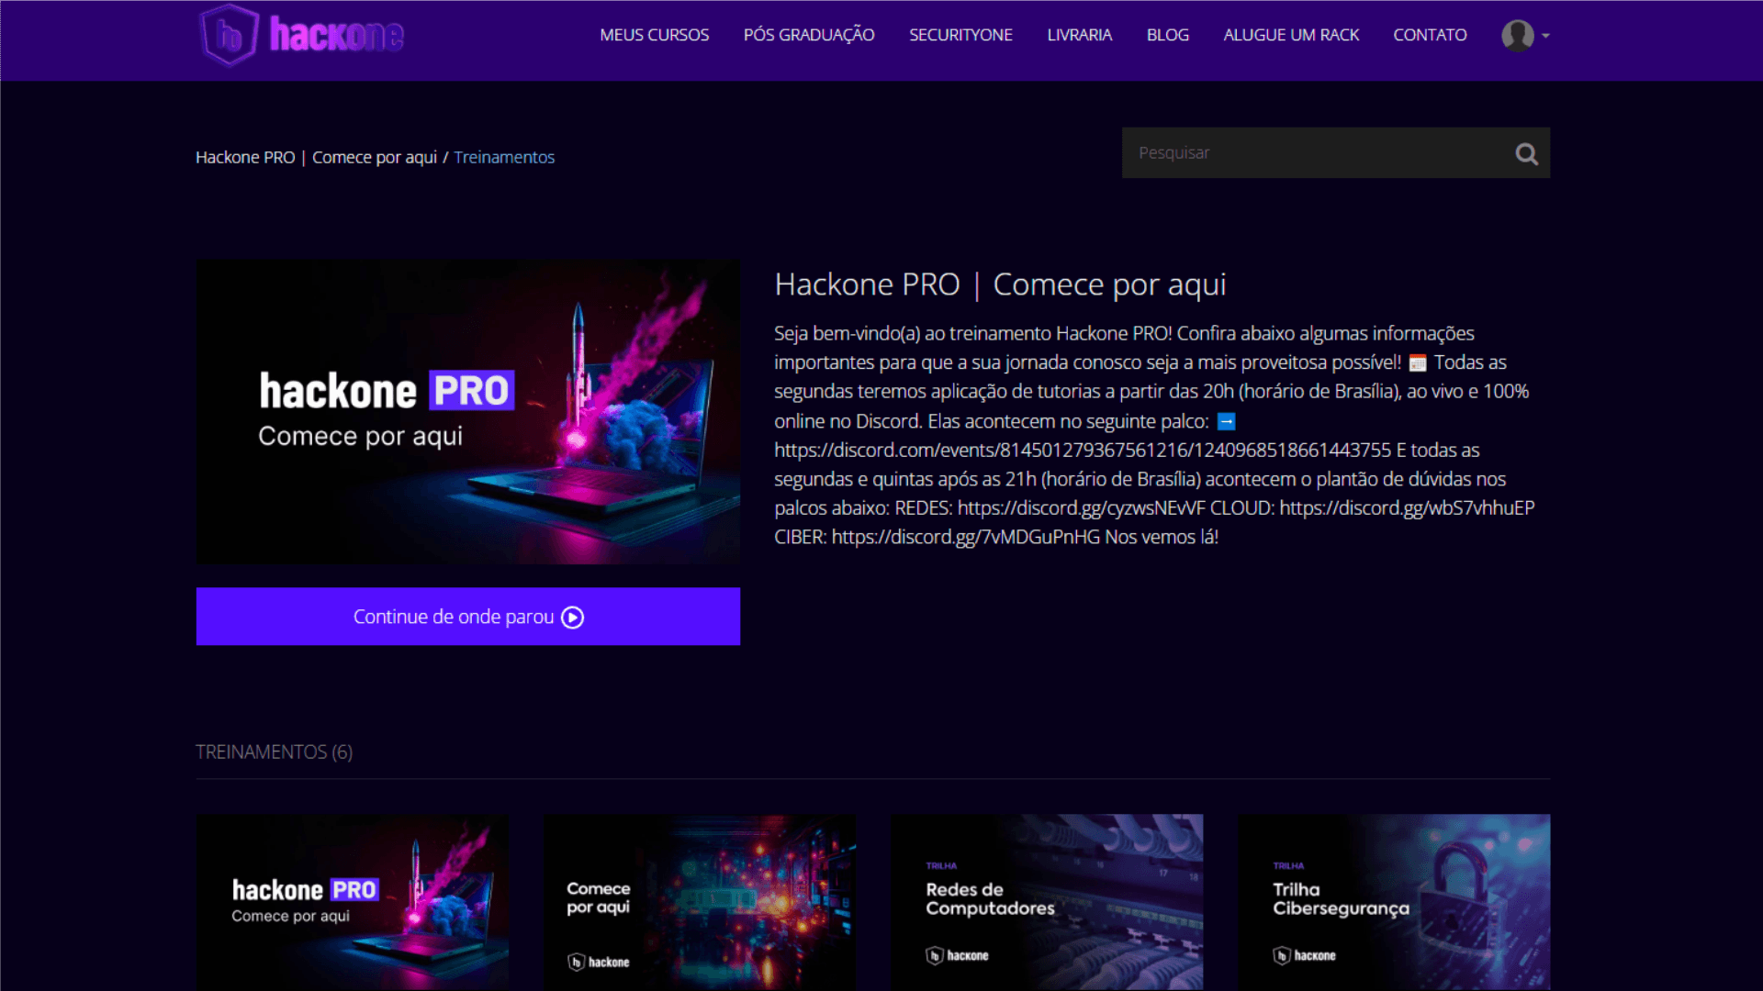The image size is (1763, 991).
Task: Open the Trilha Cibersegurança training card
Action: [1394, 902]
